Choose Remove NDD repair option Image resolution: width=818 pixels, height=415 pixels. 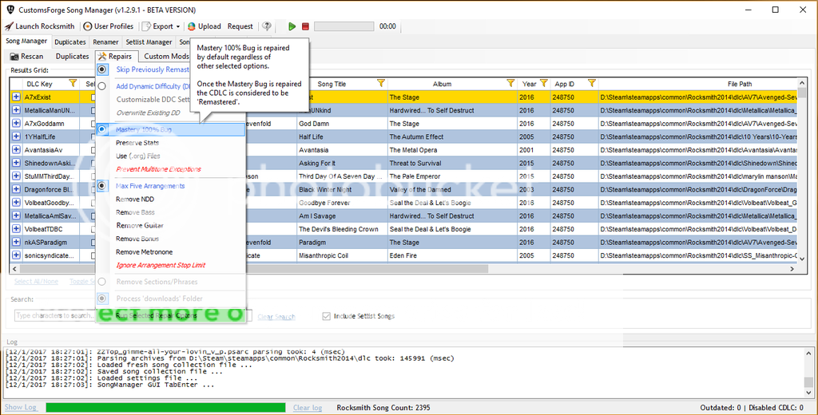tap(134, 200)
